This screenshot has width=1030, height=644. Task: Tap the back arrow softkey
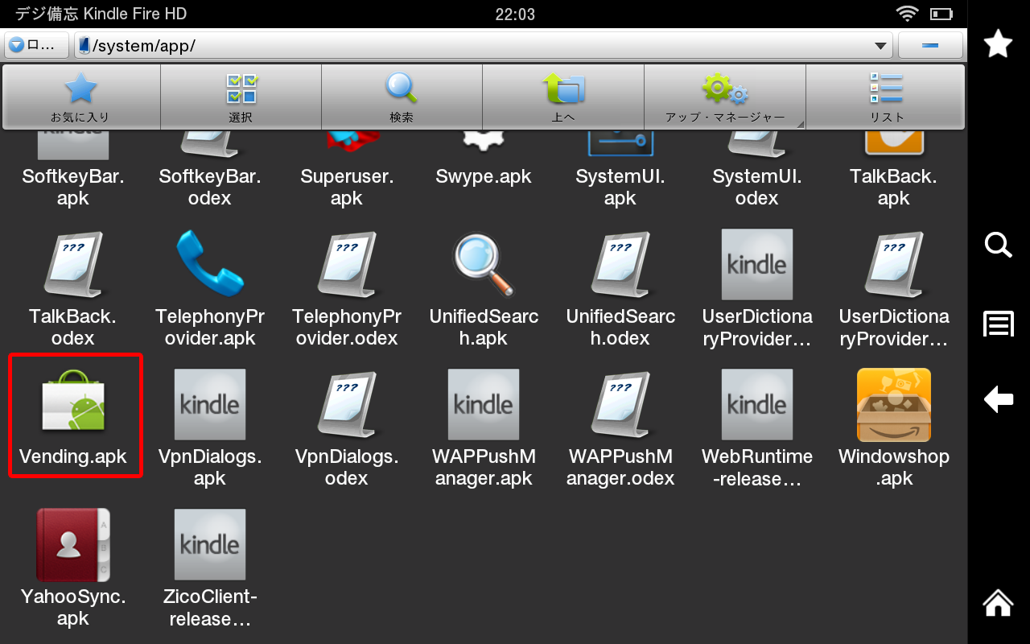(999, 399)
